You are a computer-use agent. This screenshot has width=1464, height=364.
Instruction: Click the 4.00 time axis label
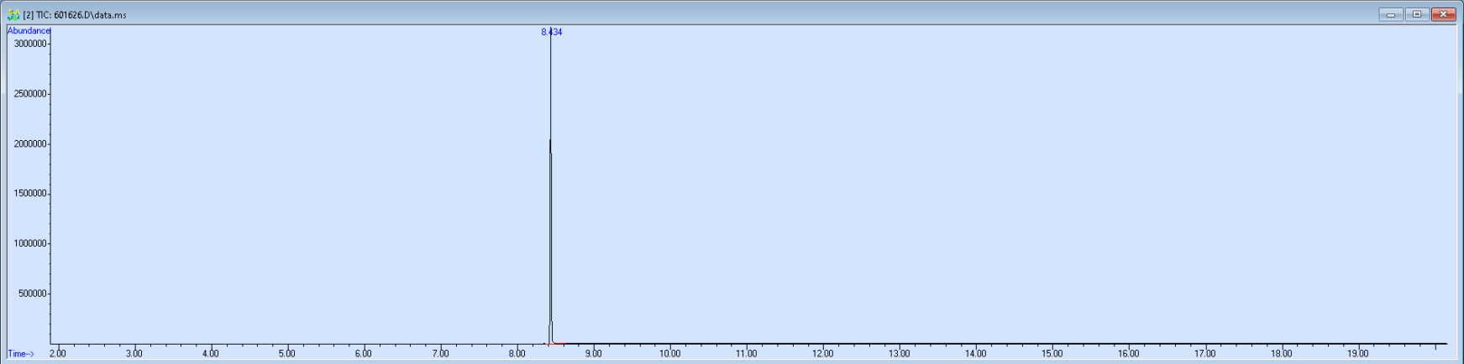point(210,354)
